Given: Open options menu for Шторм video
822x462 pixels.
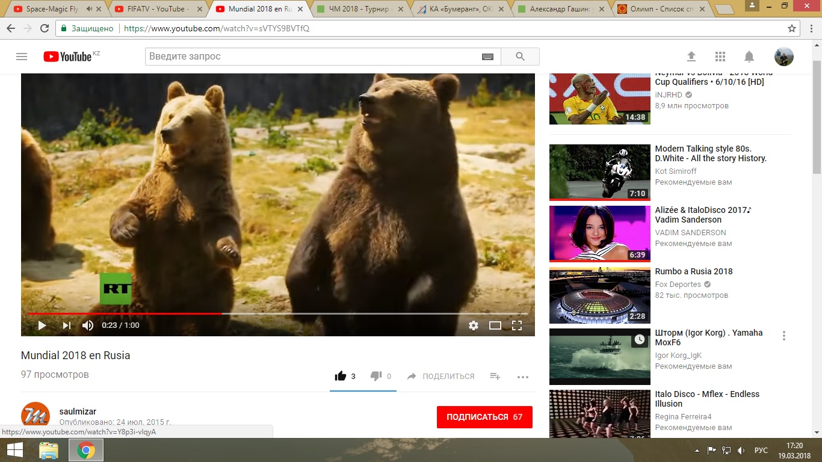Looking at the screenshot, I should tap(783, 336).
